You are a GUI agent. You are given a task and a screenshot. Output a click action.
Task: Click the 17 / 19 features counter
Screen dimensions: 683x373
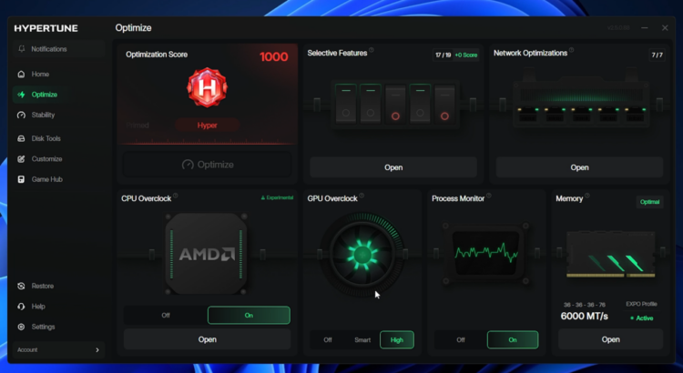(443, 55)
